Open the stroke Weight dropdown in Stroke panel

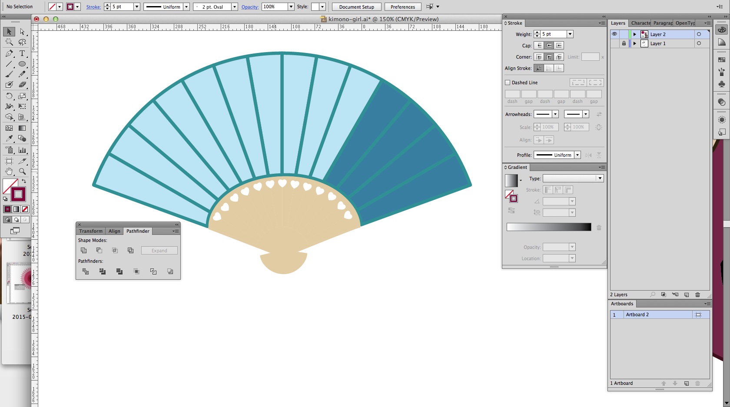coord(570,34)
